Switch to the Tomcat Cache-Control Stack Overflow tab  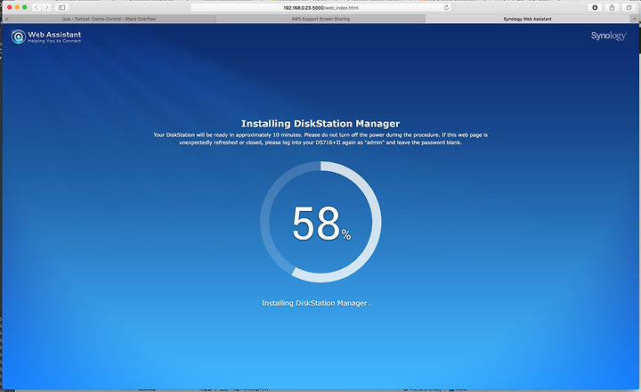[x=109, y=19]
